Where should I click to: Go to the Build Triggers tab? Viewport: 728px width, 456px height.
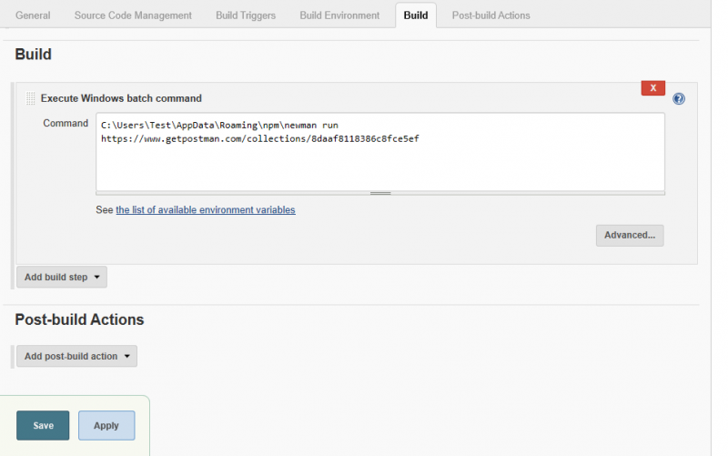click(x=246, y=15)
